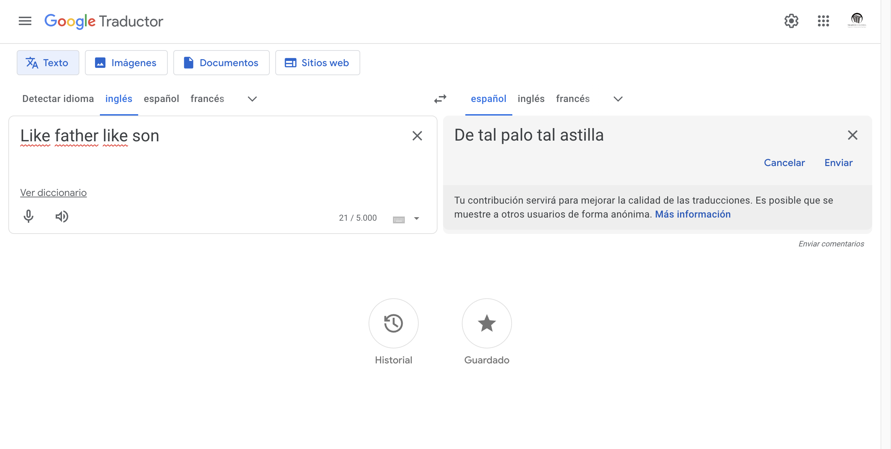Select inglés as source language
Viewport: 891px width, 449px height.
pyautogui.click(x=119, y=99)
